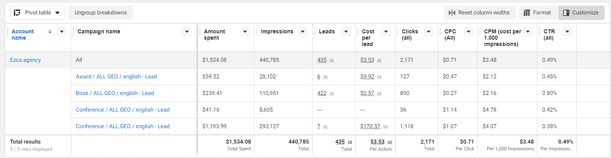Viewport: 611px width, 158px height.
Task: Open the Campaign name column dropdown
Action: (187, 31)
